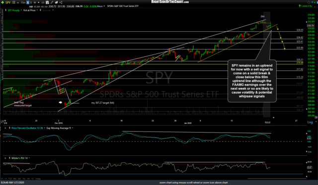Click the current price tag 330.79
This screenshot has height=185, width=318.
click(311, 26)
